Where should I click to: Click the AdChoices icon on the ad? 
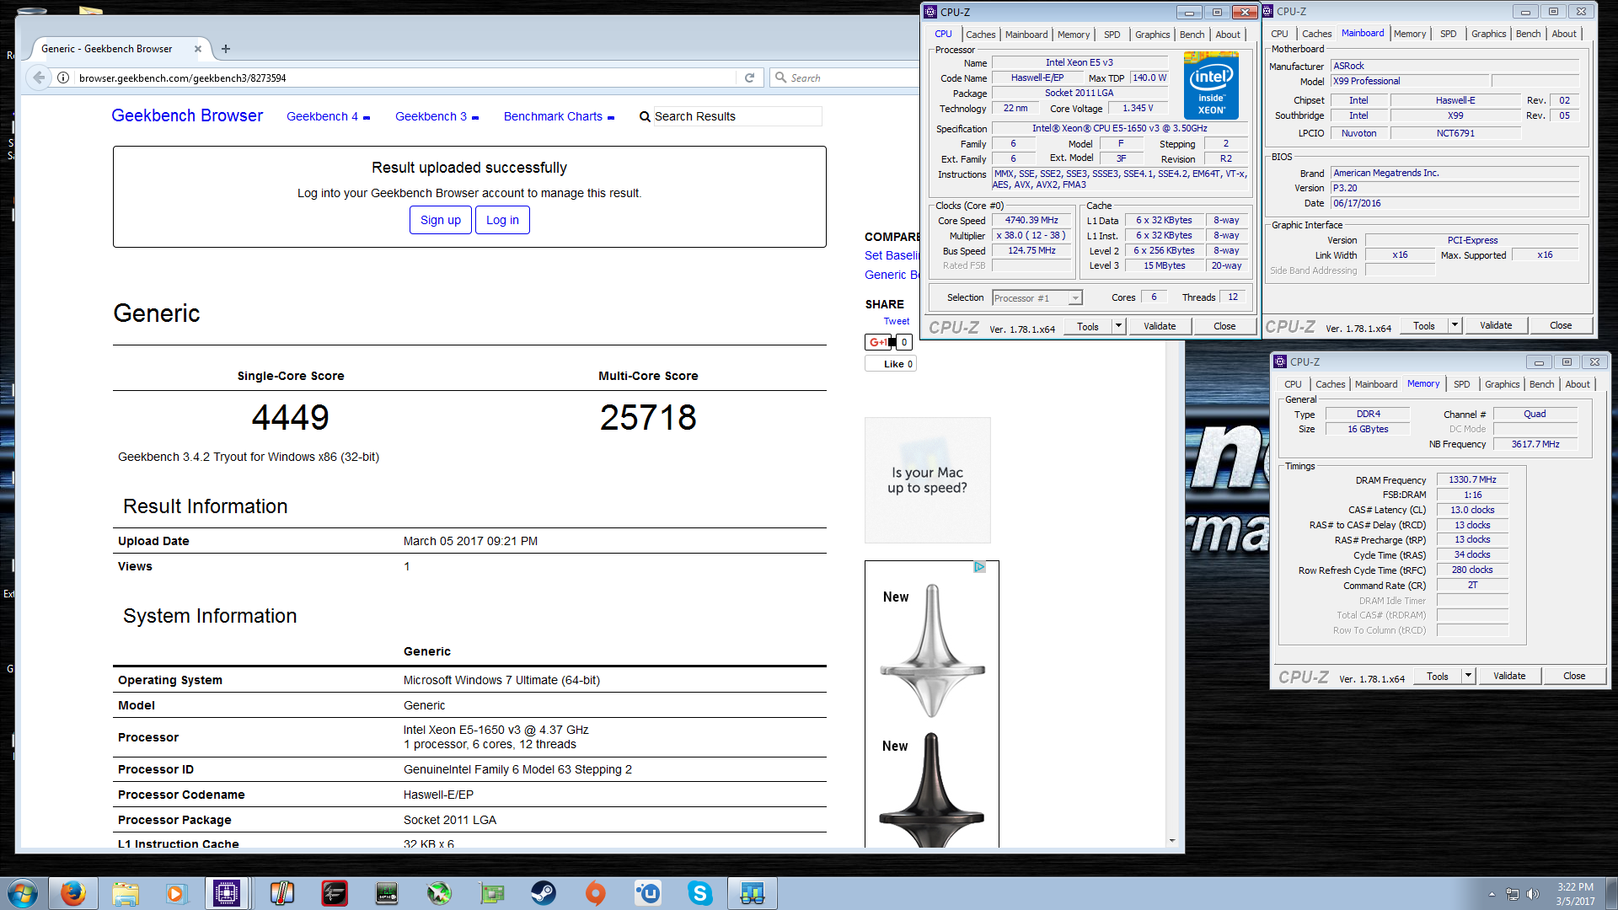tap(979, 567)
